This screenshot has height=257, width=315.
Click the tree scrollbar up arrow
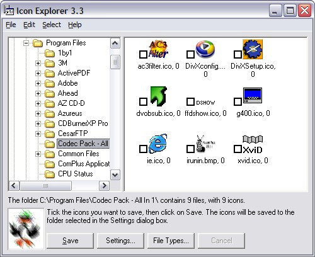tap(115, 43)
